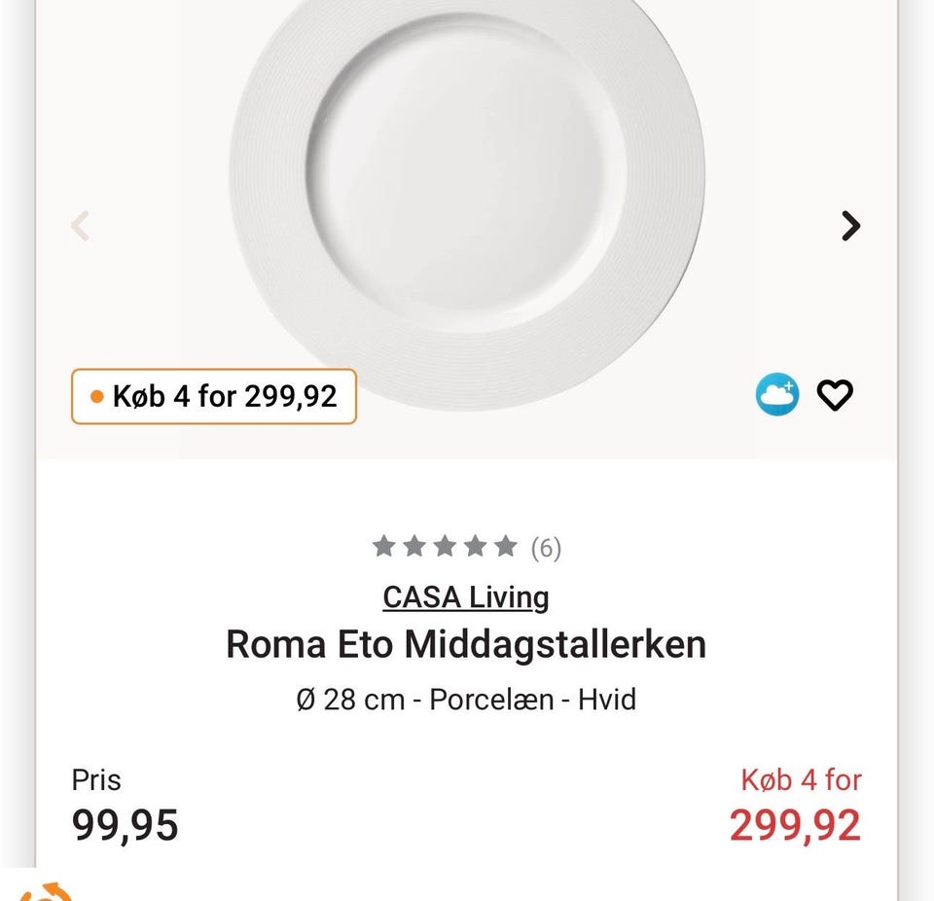Click the second rating star
The height and width of the screenshot is (901, 934).
pos(414,546)
